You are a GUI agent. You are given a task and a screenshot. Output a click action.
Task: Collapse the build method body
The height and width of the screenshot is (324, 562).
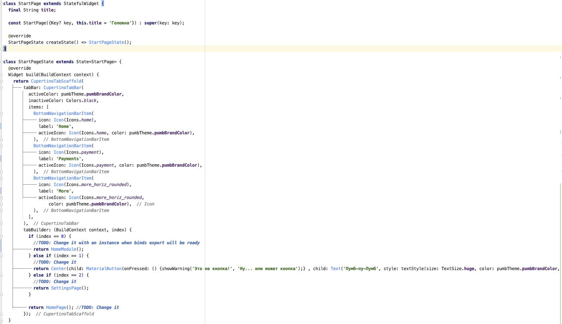[1, 74]
